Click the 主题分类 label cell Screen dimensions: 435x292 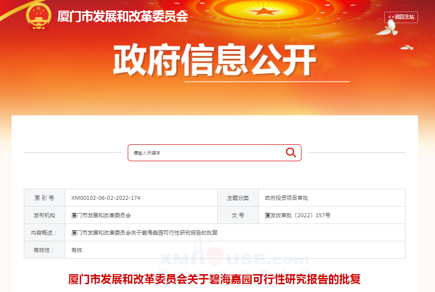[238, 198]
